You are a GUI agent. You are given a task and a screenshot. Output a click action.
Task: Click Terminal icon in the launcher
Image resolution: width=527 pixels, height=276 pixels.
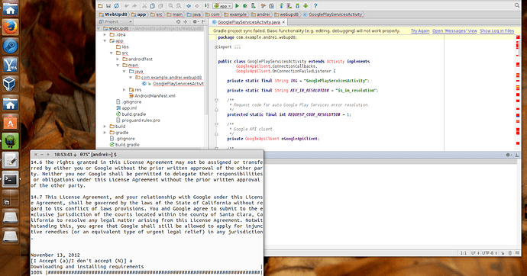tap(10, 179)
